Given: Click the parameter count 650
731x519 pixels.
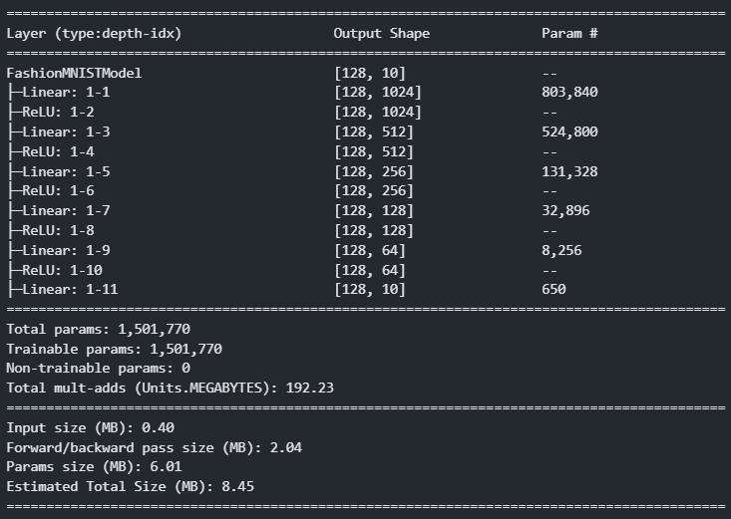Looking at the screenshot, I should tap(553, 289).
